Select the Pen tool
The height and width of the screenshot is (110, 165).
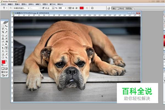click(x=3, y=51)
